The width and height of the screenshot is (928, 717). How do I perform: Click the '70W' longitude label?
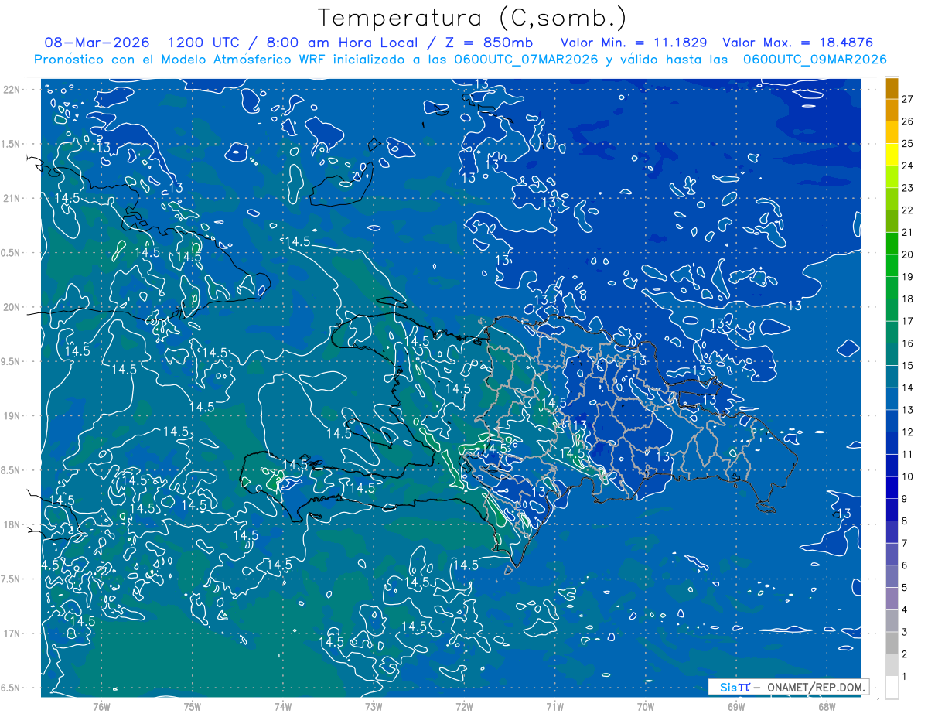click(x=646, y=706)
